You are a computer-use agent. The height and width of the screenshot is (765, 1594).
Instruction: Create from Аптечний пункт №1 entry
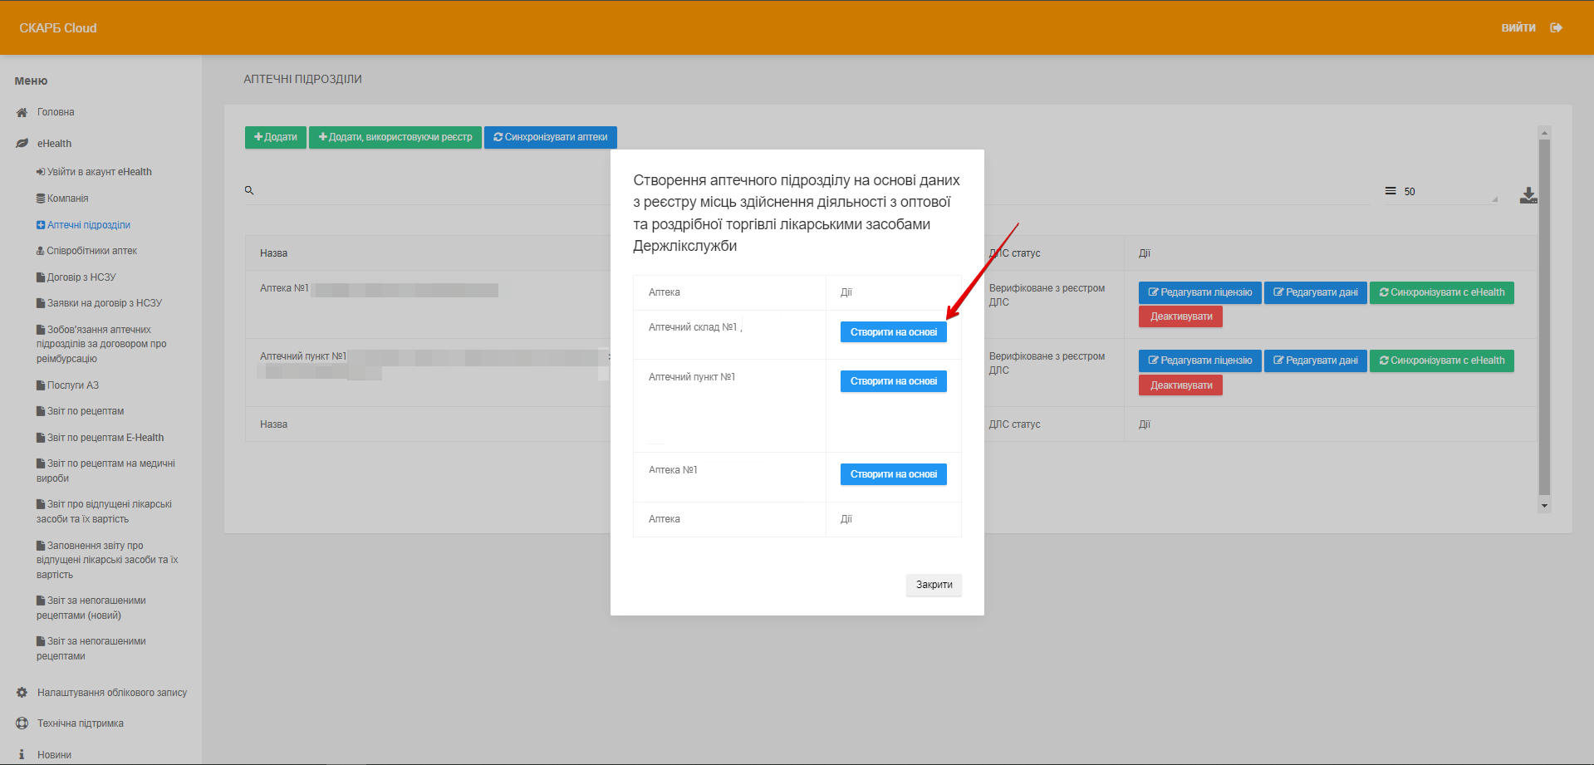(893, 381)
